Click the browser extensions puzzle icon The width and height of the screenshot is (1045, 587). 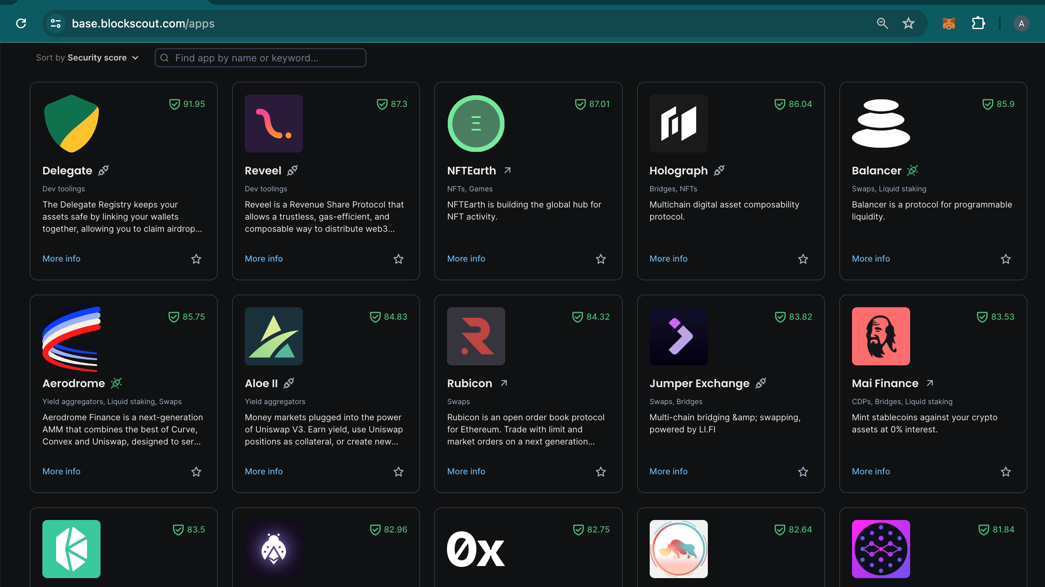(x=978, y=23)
